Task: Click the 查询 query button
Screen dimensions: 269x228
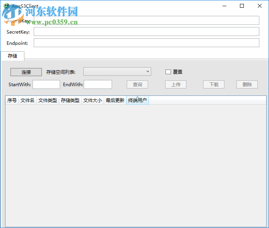Action: (x=138, y=84)
